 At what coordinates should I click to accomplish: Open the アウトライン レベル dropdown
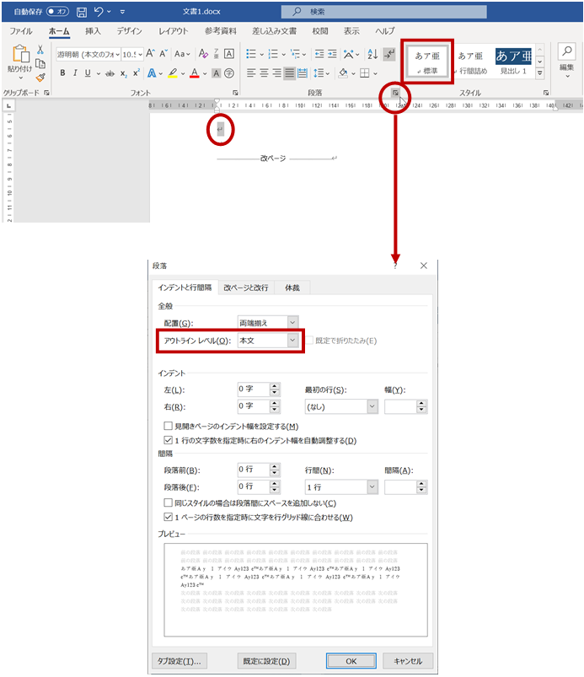point(292,341)
